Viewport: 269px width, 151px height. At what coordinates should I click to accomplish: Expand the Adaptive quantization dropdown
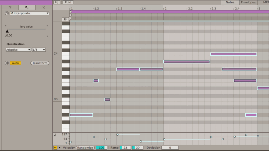[18, 49]
